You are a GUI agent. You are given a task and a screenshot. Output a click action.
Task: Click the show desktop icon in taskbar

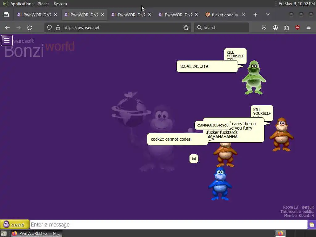pyautogui.click(x=4, y=233)
